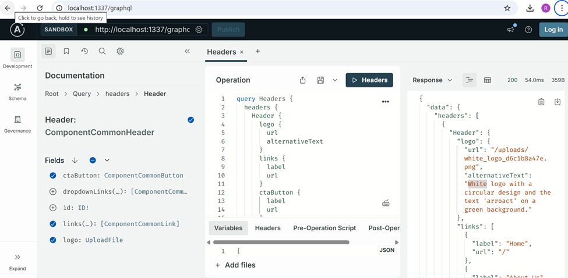Uncheck the logo field
This screenshot has width=568, height=278.
coord(53,240)
